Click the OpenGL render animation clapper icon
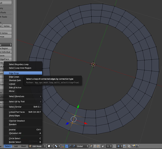Viewport: 162px width, 149px height. click(137, 146)
